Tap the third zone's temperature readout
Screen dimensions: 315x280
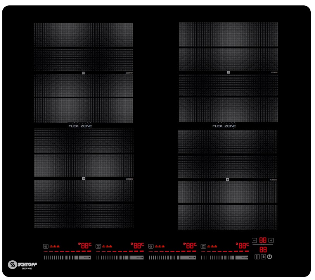(x=190, y=245)
